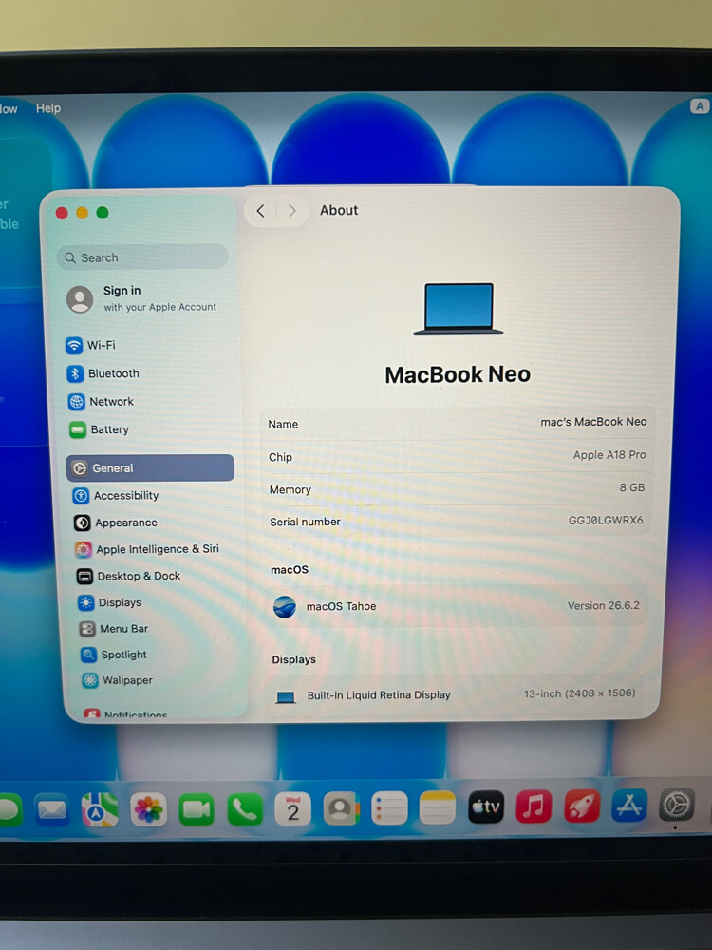Open Notifications settings at sidebar bottom
This screenshot has height=950, width=712.
point(125,713)
